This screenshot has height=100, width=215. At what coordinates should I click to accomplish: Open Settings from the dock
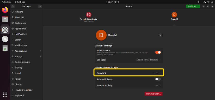[5, 30]
